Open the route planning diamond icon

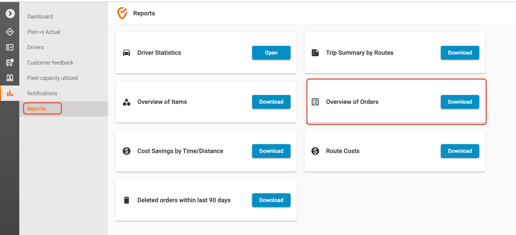(x=10, y=32)
